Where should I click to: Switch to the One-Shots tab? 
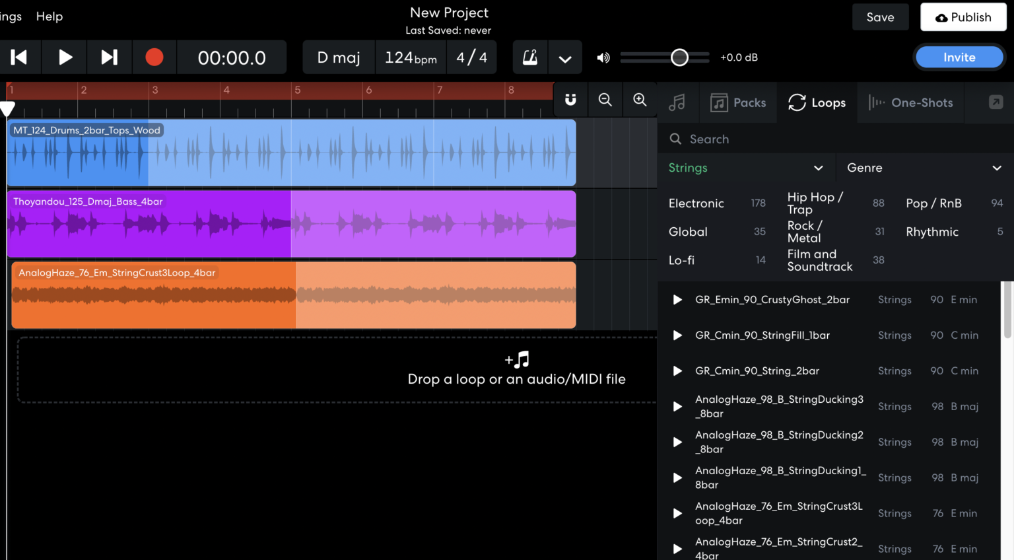point(910,102)
